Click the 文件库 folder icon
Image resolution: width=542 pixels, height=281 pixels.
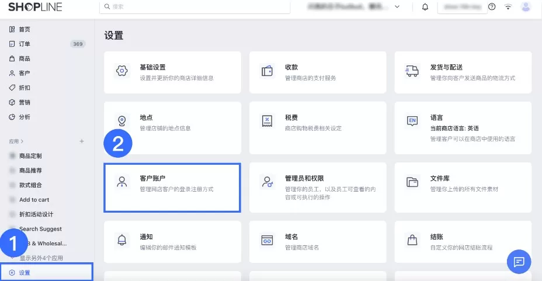tap(412, 182)
